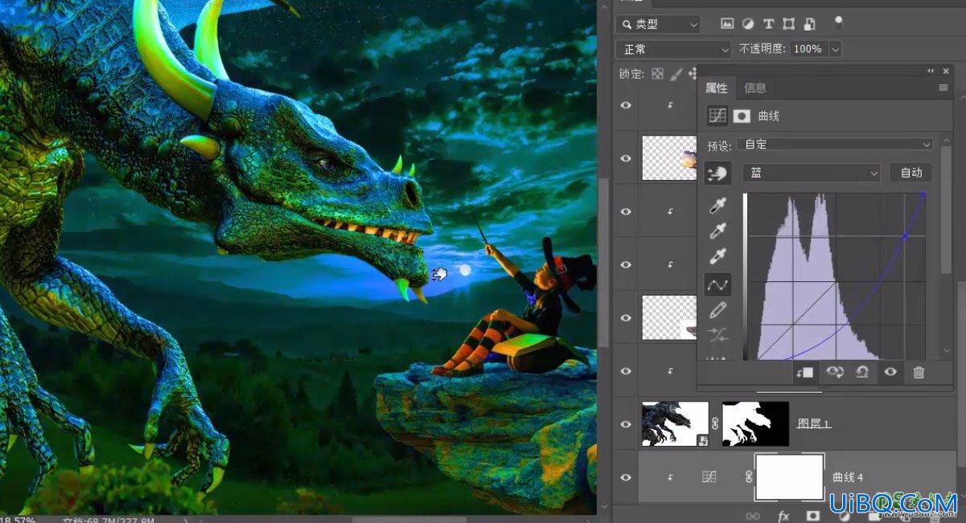The height and width of the screenshot is (523, 966).
Task: Filter layers by smart object icon
Action: 809,24
